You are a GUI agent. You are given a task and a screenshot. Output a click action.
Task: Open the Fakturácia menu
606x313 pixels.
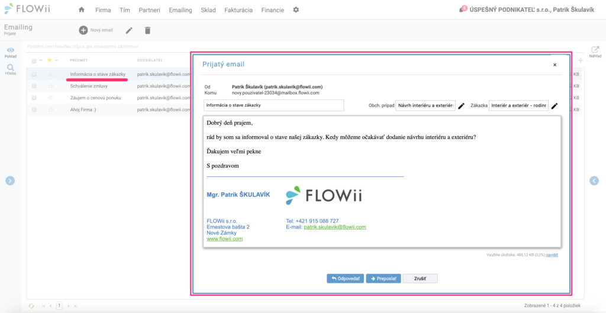238,10
